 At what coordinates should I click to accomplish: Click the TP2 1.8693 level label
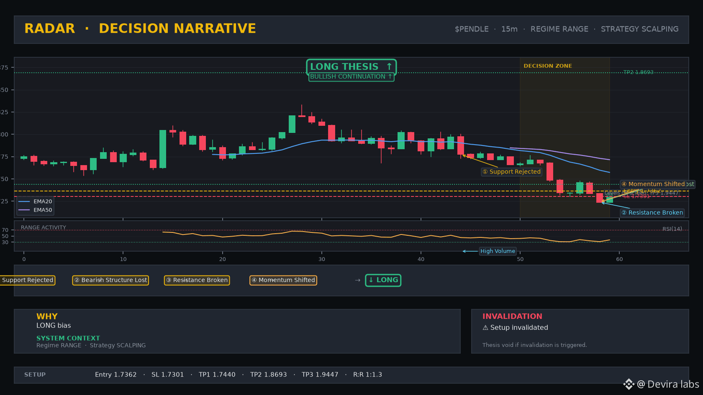click(638, 72)
